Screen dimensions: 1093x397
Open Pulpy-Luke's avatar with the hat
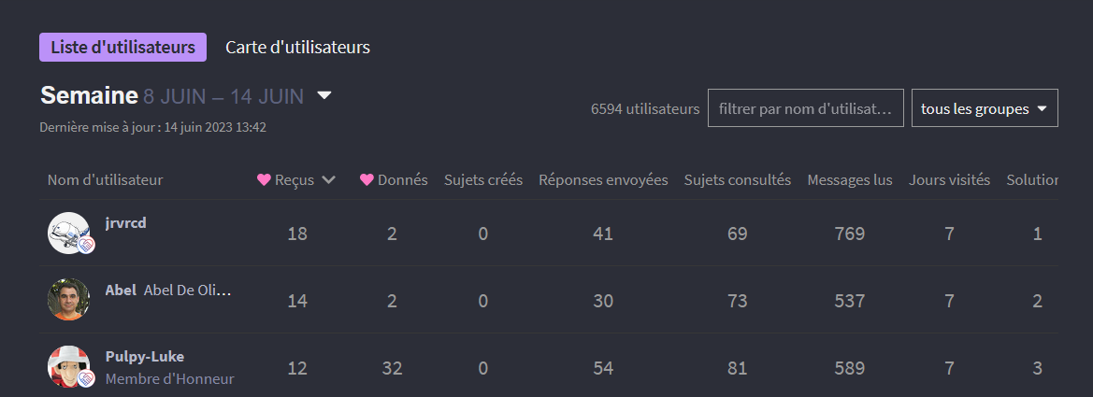click(68, 366)
